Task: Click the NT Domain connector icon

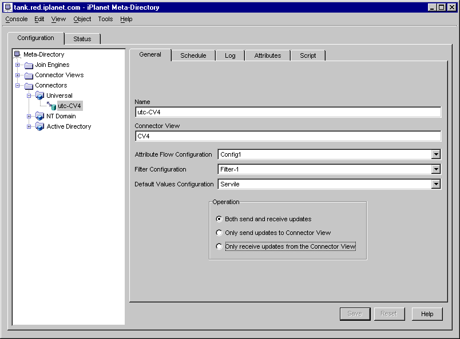Action: pos(40,116)
